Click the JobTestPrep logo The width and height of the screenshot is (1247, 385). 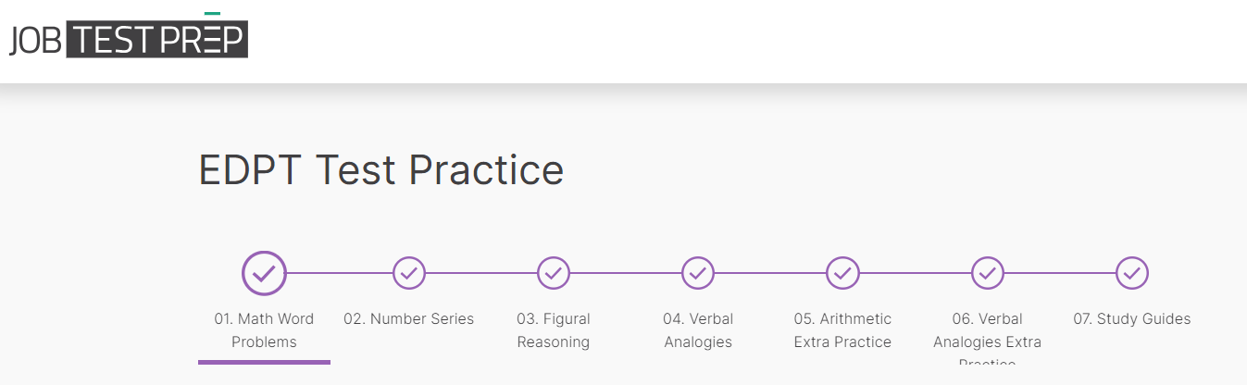[129, 39]
